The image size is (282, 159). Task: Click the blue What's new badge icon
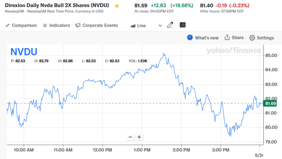pyautogui.click(x=190, y=37)
